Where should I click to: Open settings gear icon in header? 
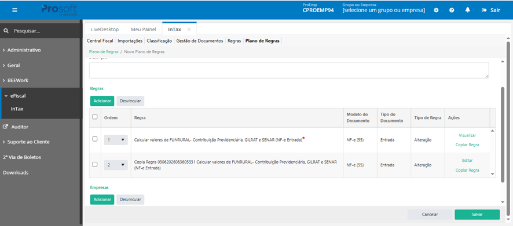[436, 10]
